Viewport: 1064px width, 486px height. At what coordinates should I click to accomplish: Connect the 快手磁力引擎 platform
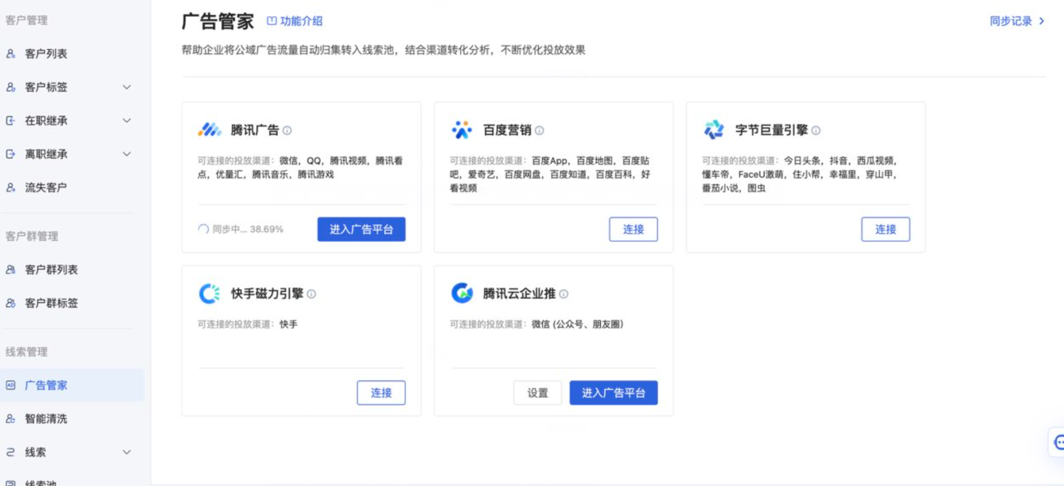point(381,393)
